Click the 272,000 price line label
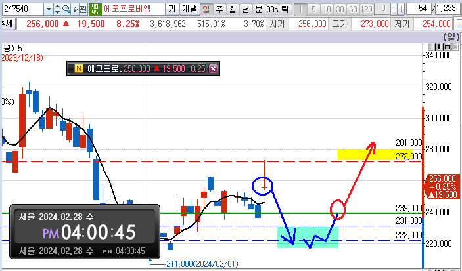The height and width of the screenshot is (271, 462). (409, 157)
